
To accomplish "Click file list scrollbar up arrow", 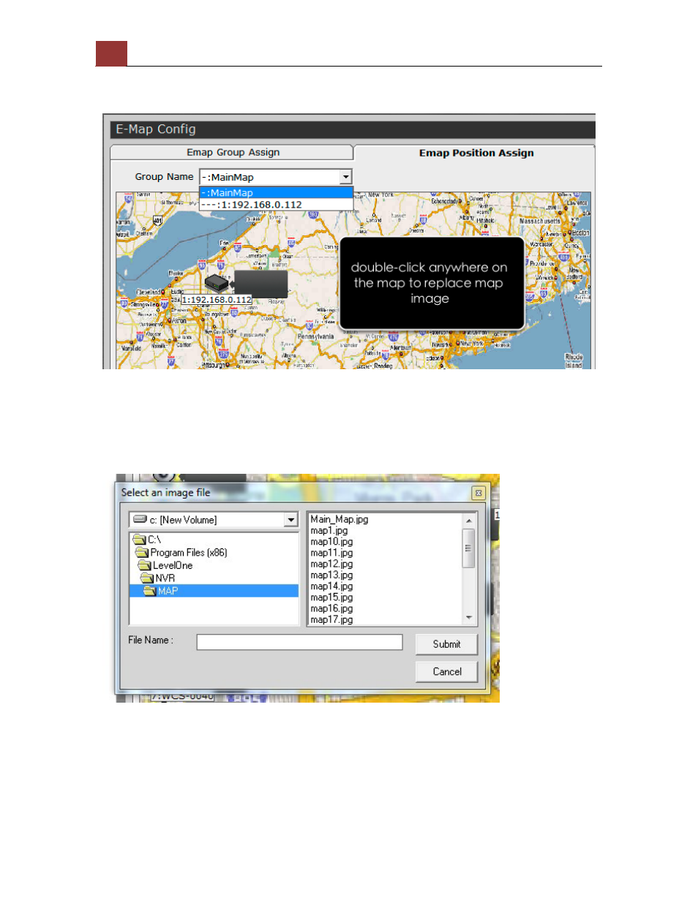I will [469, 521].
